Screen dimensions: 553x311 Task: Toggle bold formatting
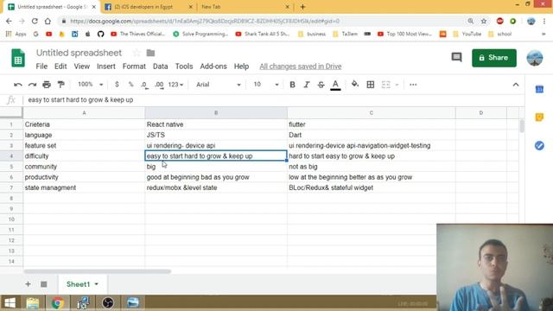(x=292, y=85)
